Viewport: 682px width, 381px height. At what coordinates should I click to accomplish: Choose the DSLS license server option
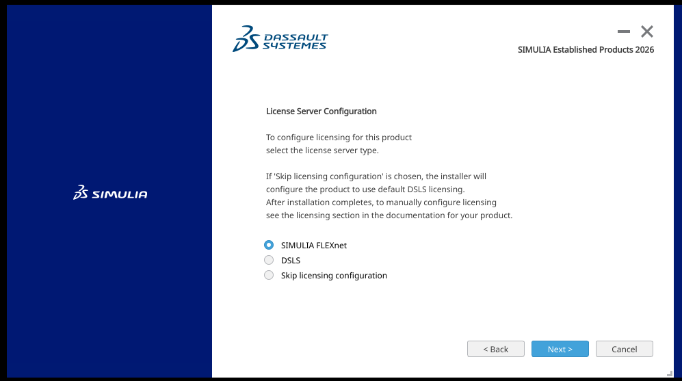pos(269,260)
